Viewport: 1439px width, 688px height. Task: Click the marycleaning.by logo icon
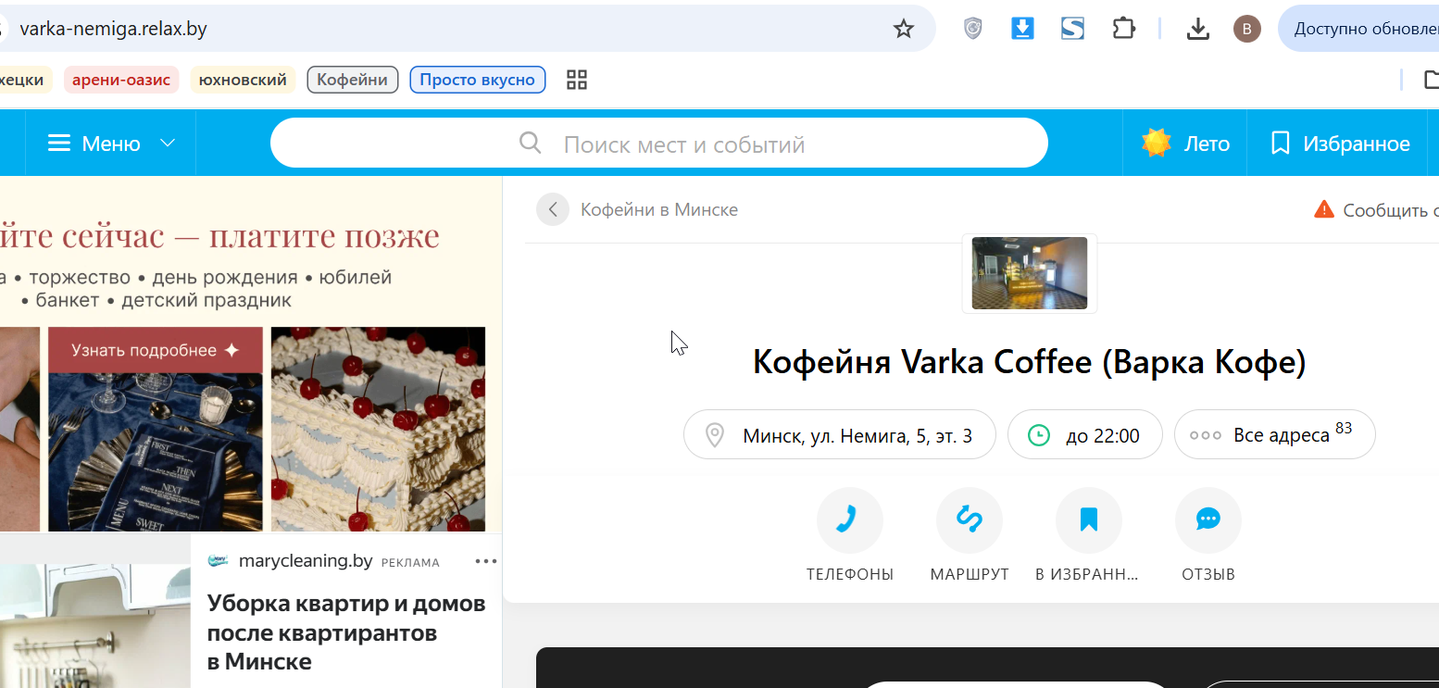pyautogui.click(x=219, y=560)
